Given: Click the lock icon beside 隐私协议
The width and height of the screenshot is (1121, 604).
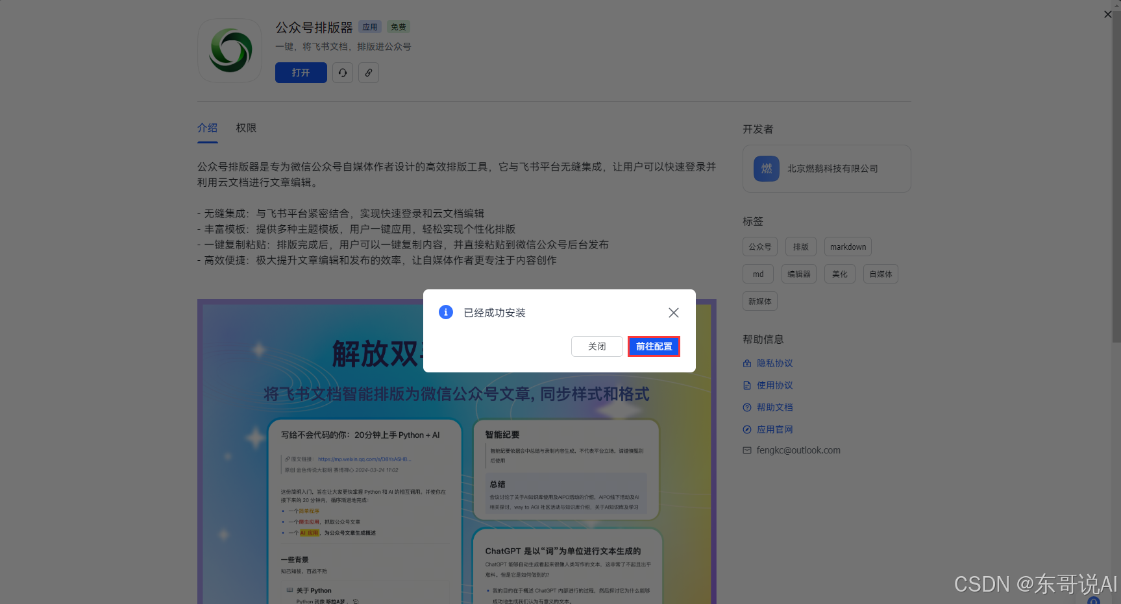Looking at the screenshot, I should [747, 363].
